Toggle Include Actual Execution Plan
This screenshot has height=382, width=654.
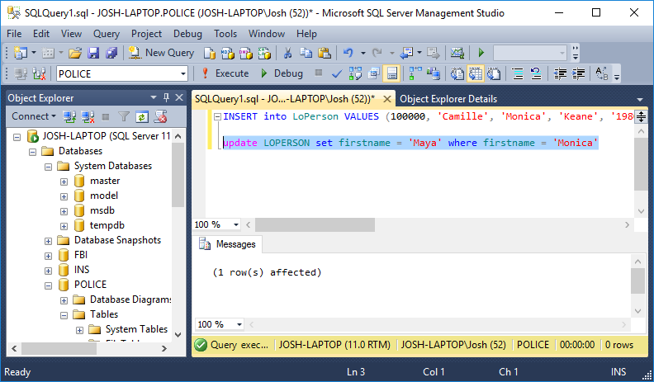click(x=415, y=73)
